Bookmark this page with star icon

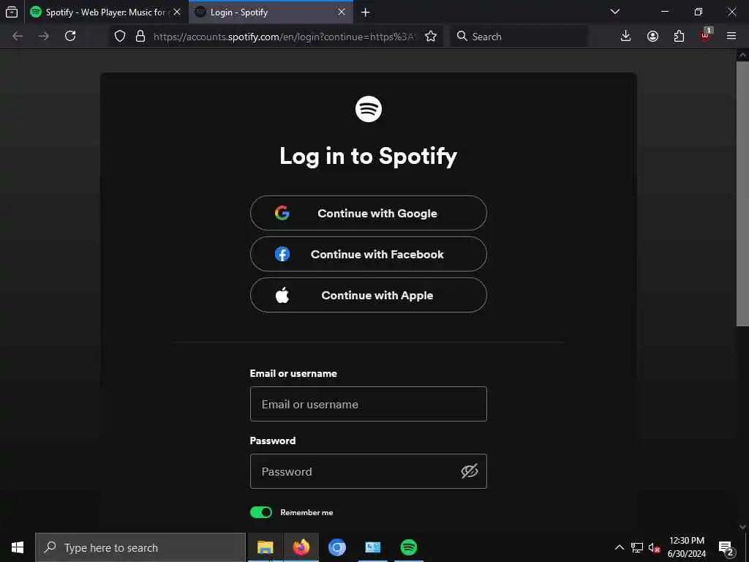430,37
